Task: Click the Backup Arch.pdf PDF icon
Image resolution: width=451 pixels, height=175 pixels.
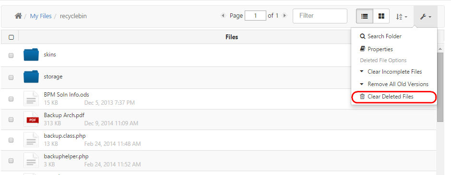Action: tap(31, 119)
